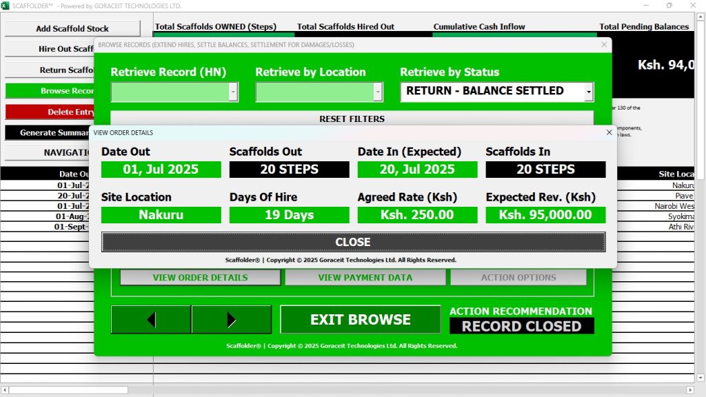Expand the Retrieve Record (HN) dropdown
The width and height of the screenshot is (706, 397).
point(233,92)
